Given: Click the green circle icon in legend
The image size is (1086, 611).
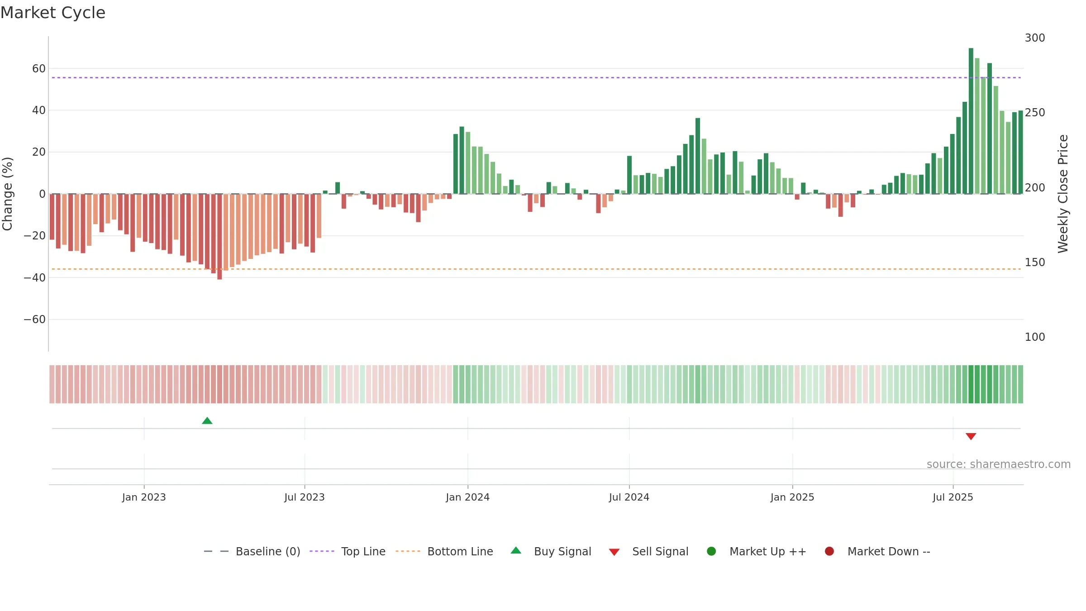Looking at the screenshot, I should [x=711, y=551].
